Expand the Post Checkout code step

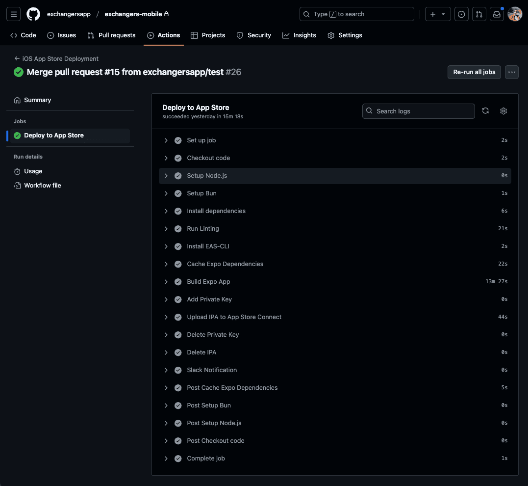pos(166,441)
